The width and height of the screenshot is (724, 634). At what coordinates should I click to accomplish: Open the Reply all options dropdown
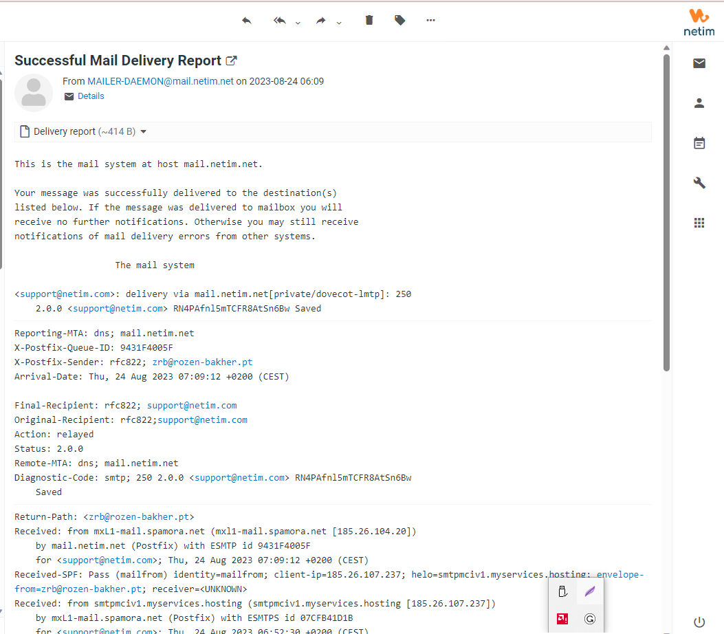click(298, 23)
